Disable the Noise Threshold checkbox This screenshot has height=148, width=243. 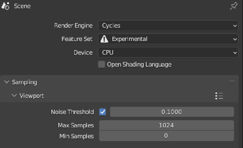pos(103,112)
